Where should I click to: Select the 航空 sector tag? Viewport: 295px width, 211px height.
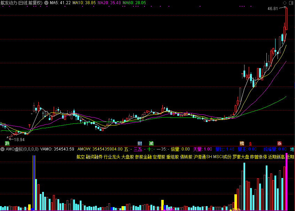coord(80,157)
